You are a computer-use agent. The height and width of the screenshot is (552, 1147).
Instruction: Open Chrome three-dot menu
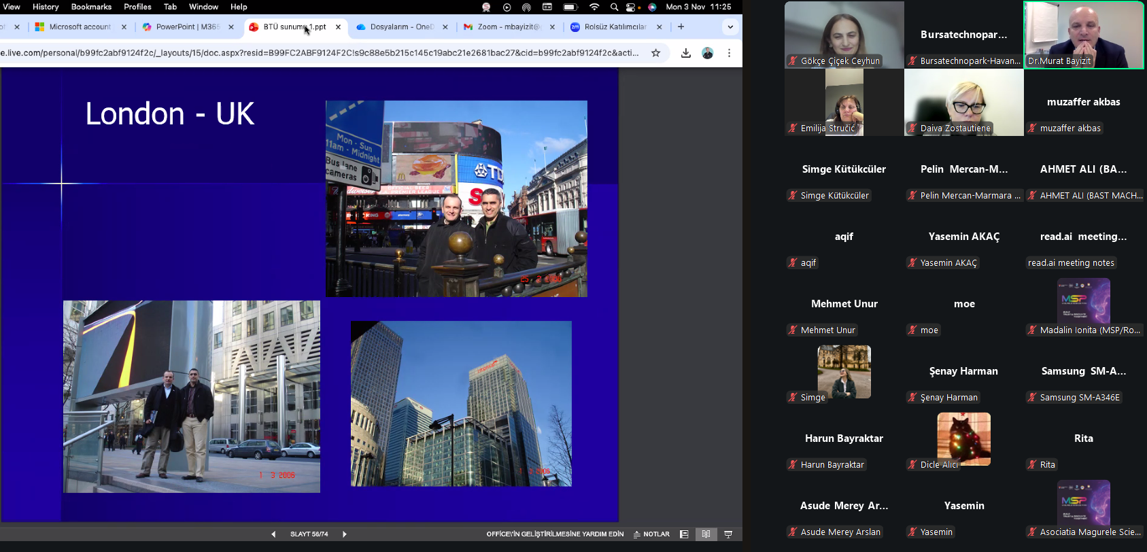(729, 53)
